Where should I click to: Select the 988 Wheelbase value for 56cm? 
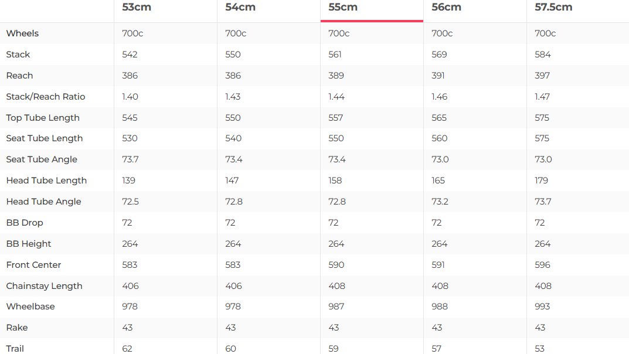[440, 307]
